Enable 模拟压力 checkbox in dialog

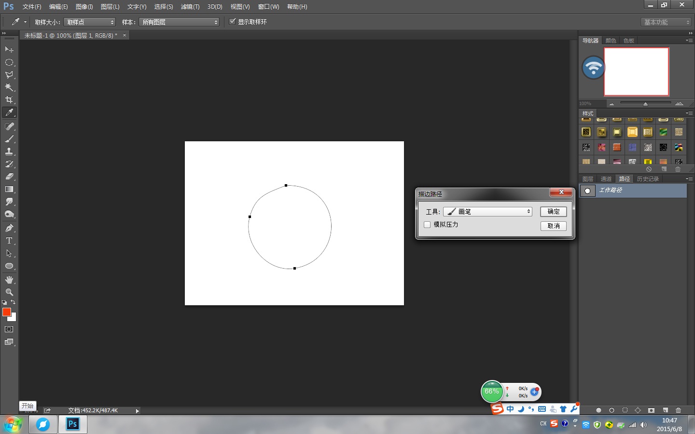tap(427, 225)
